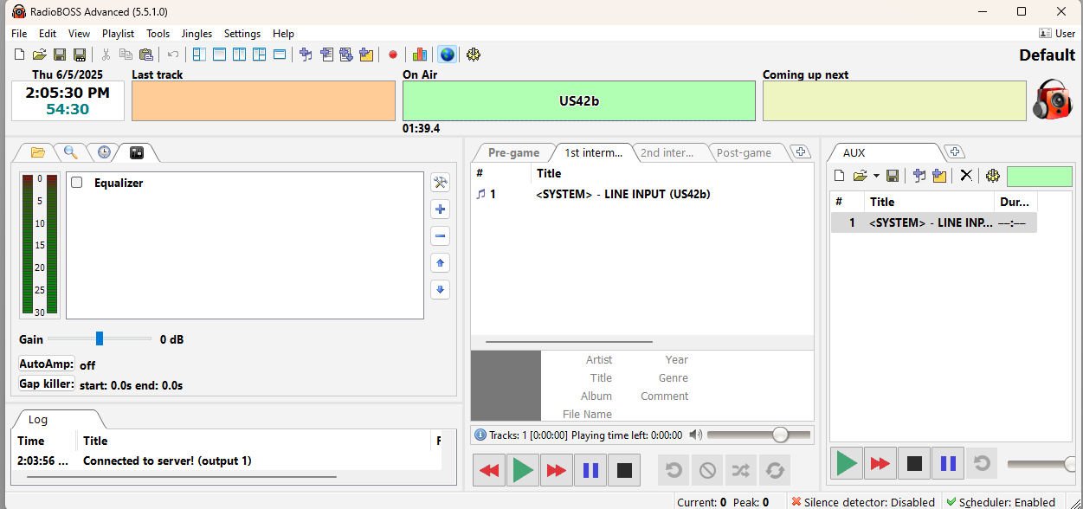
Task: Add a new playlist tab in main playlist
Action: [801, 152]
